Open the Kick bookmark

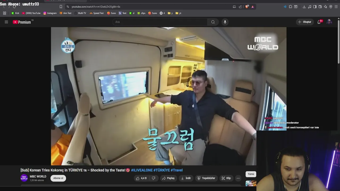pos(15,13)
